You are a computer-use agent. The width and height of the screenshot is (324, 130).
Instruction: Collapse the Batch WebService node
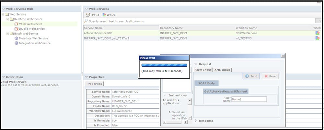pos(7,34)
